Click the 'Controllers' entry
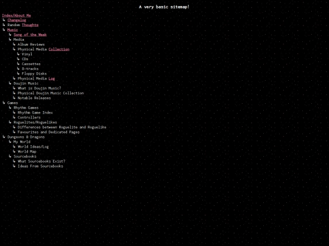The width and height of the screenshot is (329, 246). tap(29, 118)
